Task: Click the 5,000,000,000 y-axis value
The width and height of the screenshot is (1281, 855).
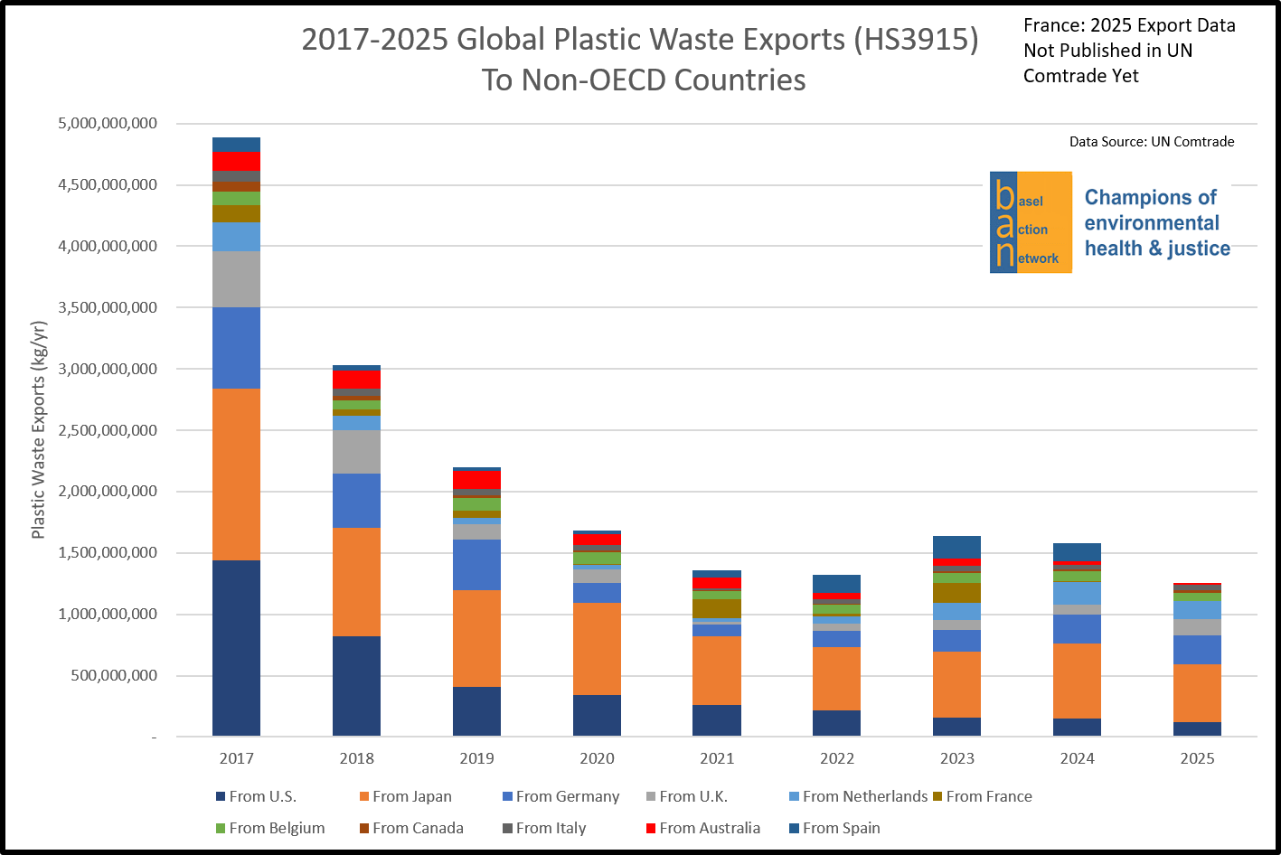Action: tap(108, 123)
